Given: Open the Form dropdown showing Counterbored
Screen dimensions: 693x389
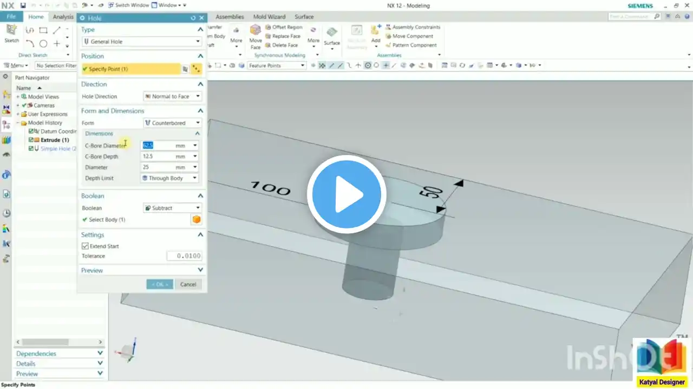Looking at the screenshot, I should (173, 123).
